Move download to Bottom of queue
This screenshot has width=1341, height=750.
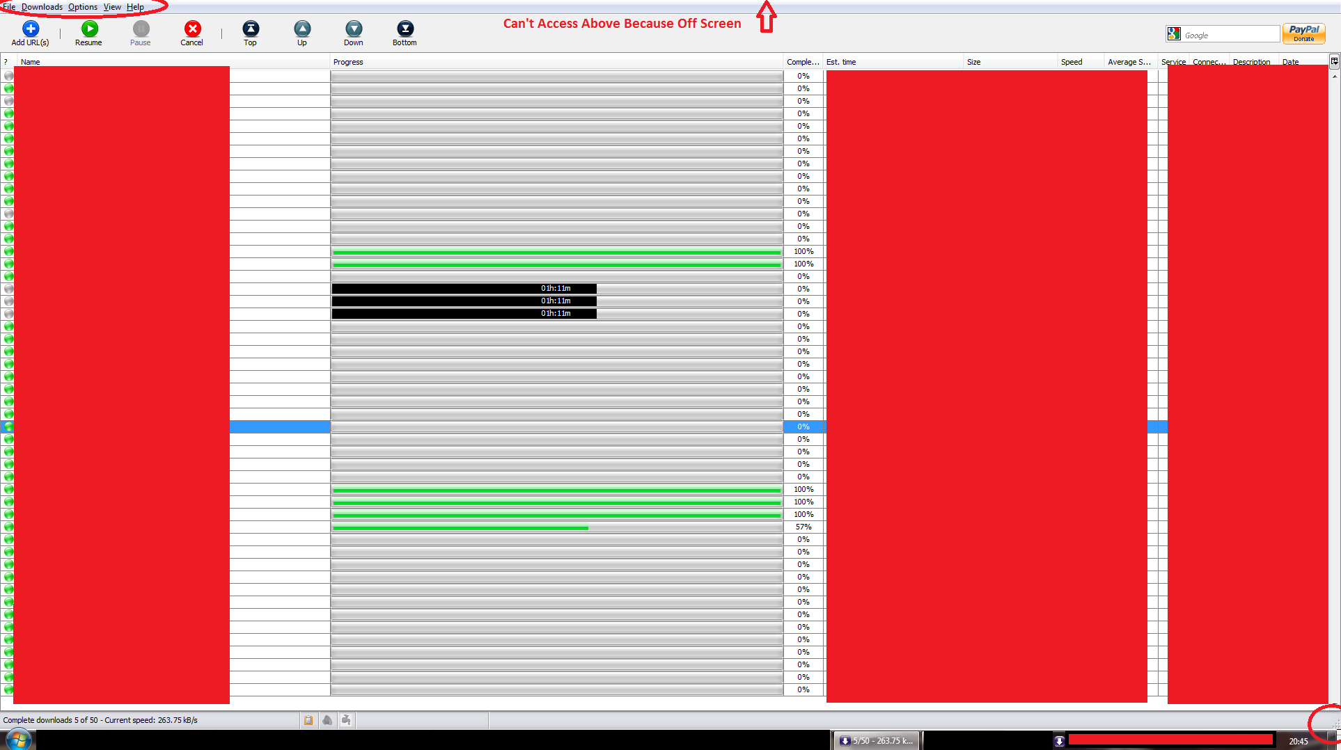point(405,29)
